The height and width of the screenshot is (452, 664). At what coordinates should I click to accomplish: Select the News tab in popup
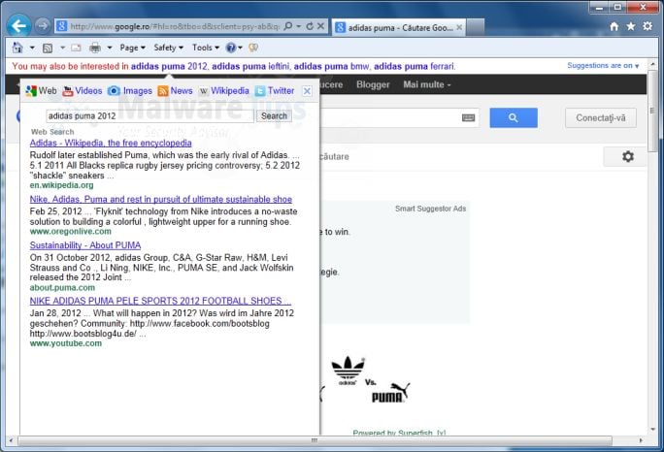pyautogui.click(x=175, y=91)
